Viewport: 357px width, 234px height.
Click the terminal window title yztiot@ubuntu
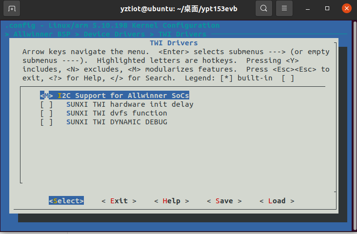coord(178,9)
